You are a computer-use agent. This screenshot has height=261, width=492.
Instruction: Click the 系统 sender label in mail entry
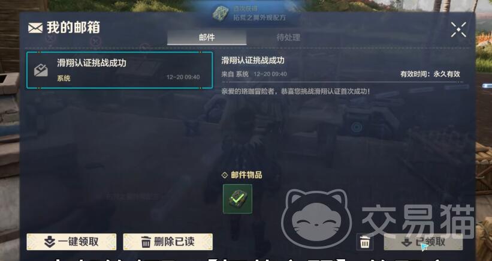(x=64, y=78)
